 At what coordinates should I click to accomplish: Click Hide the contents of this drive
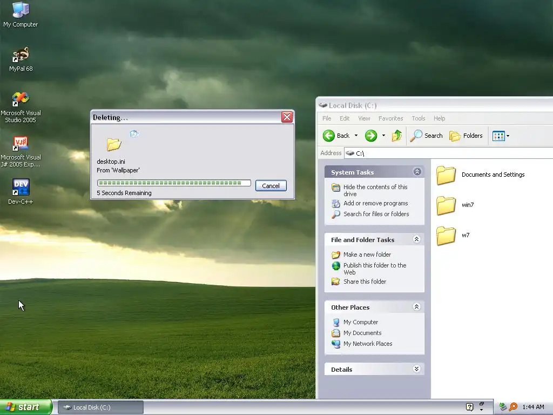tap(375, 190)
